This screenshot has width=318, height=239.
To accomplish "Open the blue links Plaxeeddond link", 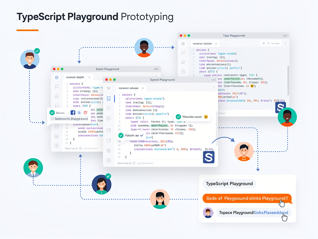I will pos(271,213).
